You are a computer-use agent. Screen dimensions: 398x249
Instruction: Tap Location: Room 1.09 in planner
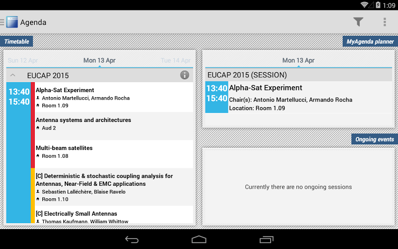click(257, 108)
